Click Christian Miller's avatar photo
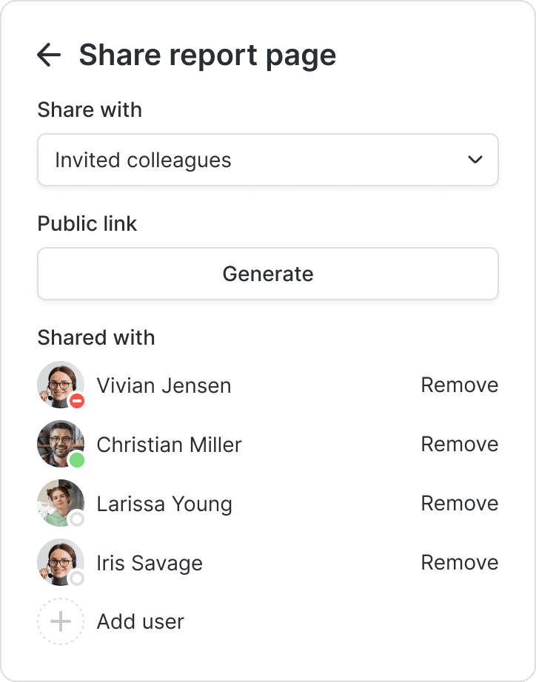 coord(59,442)
